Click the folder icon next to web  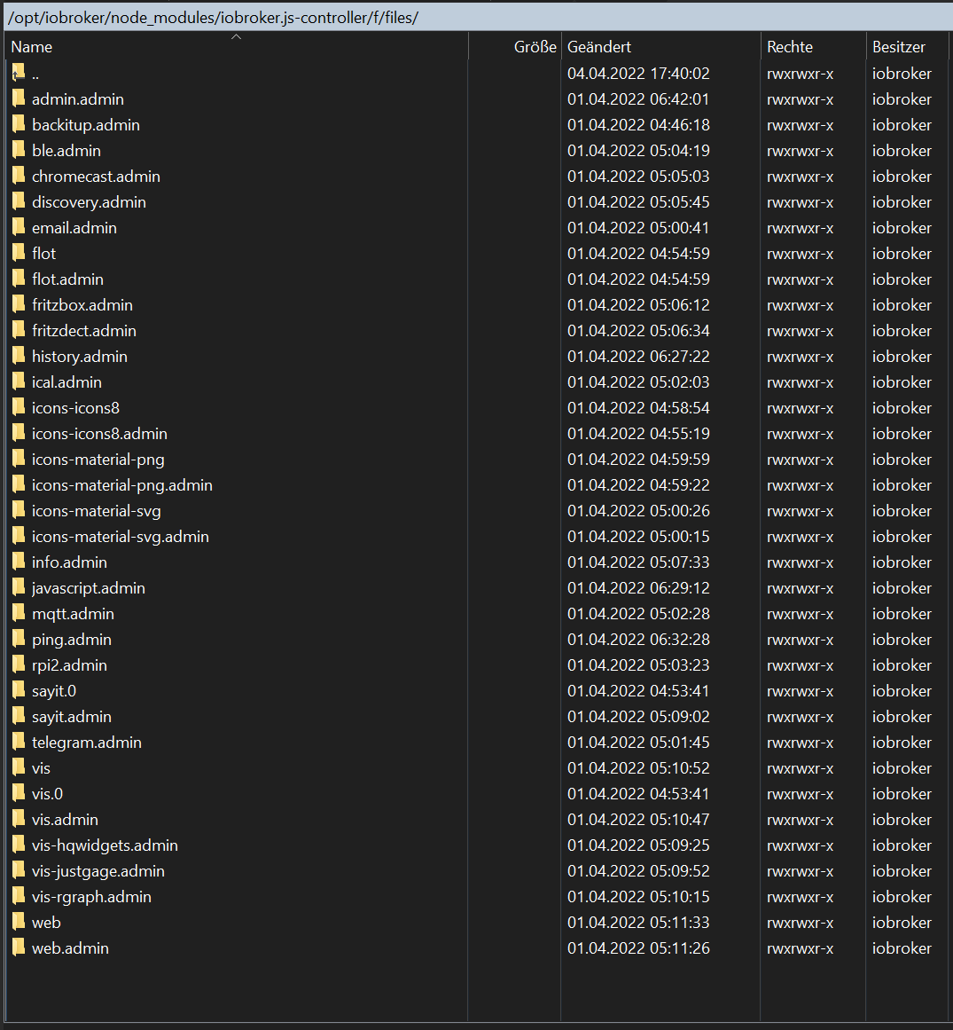(x=19, y=922)
